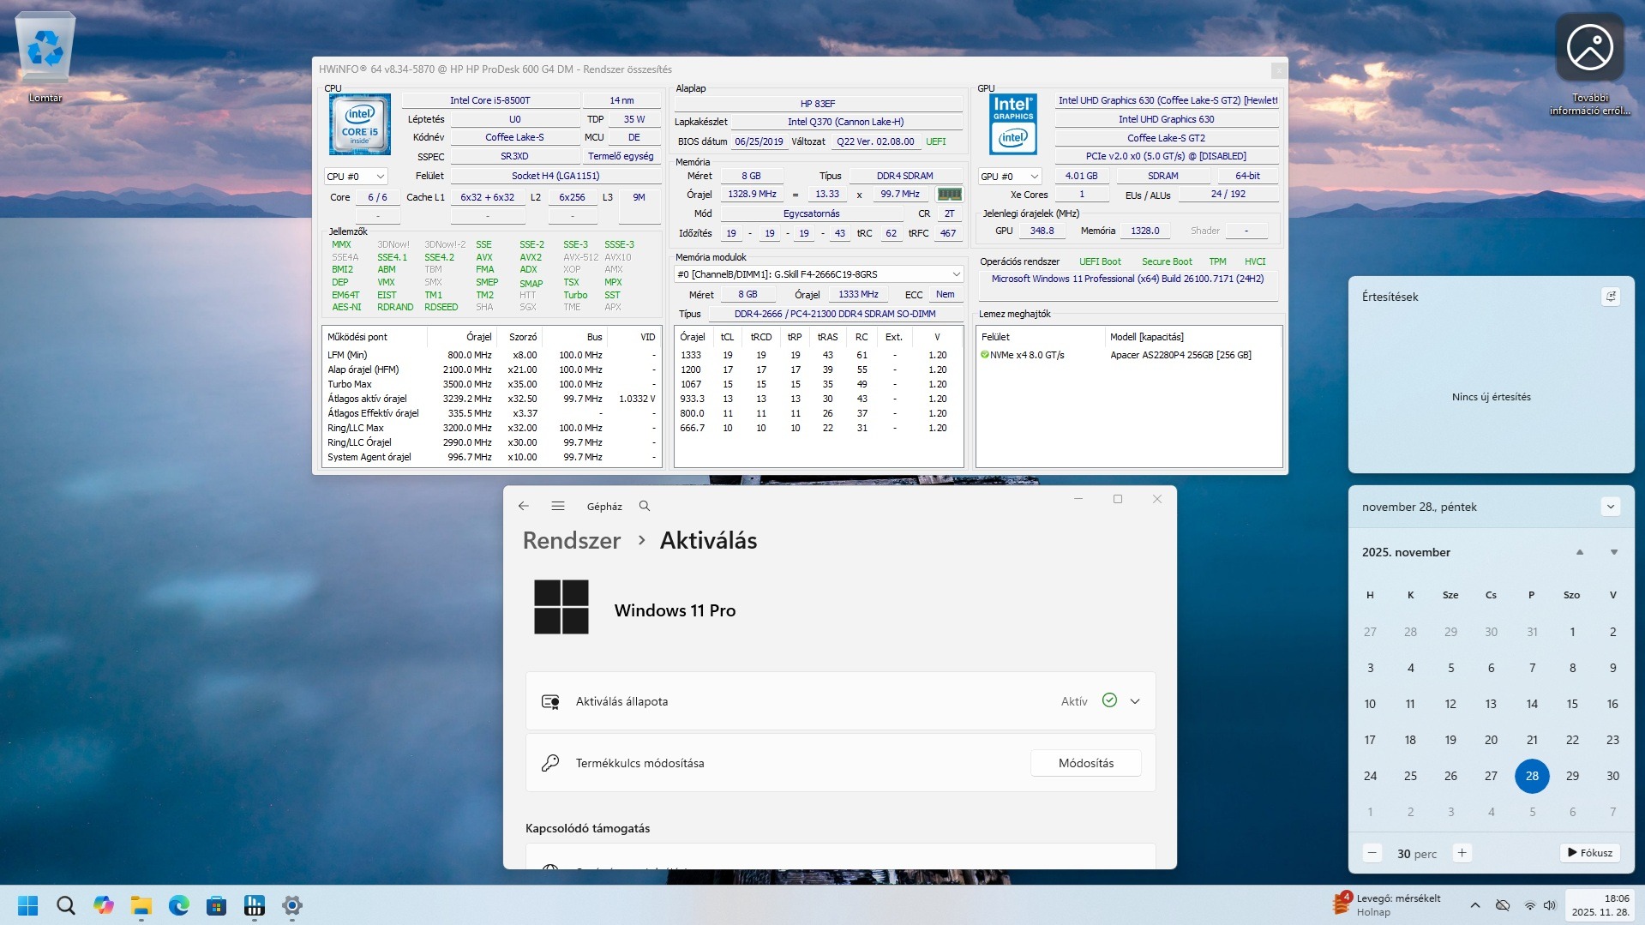Click the Secure Boot indicator
The image size is (1645, 925).
(1167, 261)
